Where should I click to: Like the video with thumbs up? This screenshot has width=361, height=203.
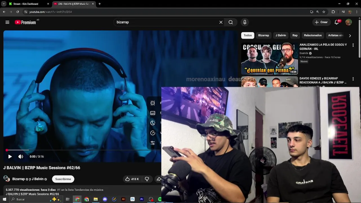[132, 179]
